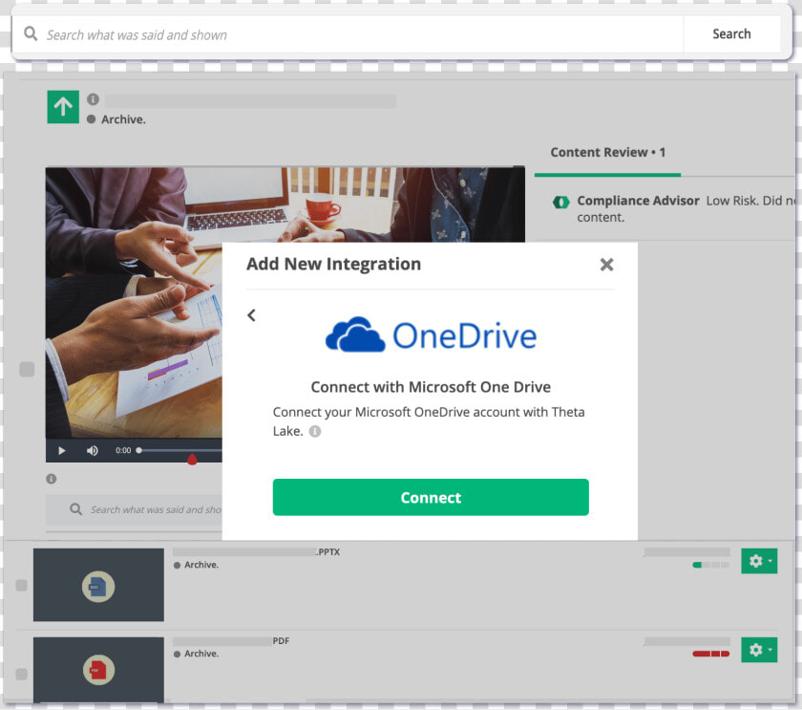Click the red risk bar on PDF row
The width and height of the screenshot is (802, 710).
point(711,654)
